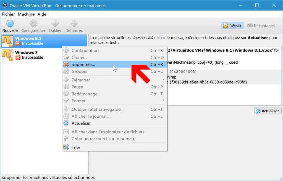
Task: Click the Actualiser button in the details pane
Action: [268, 111]
